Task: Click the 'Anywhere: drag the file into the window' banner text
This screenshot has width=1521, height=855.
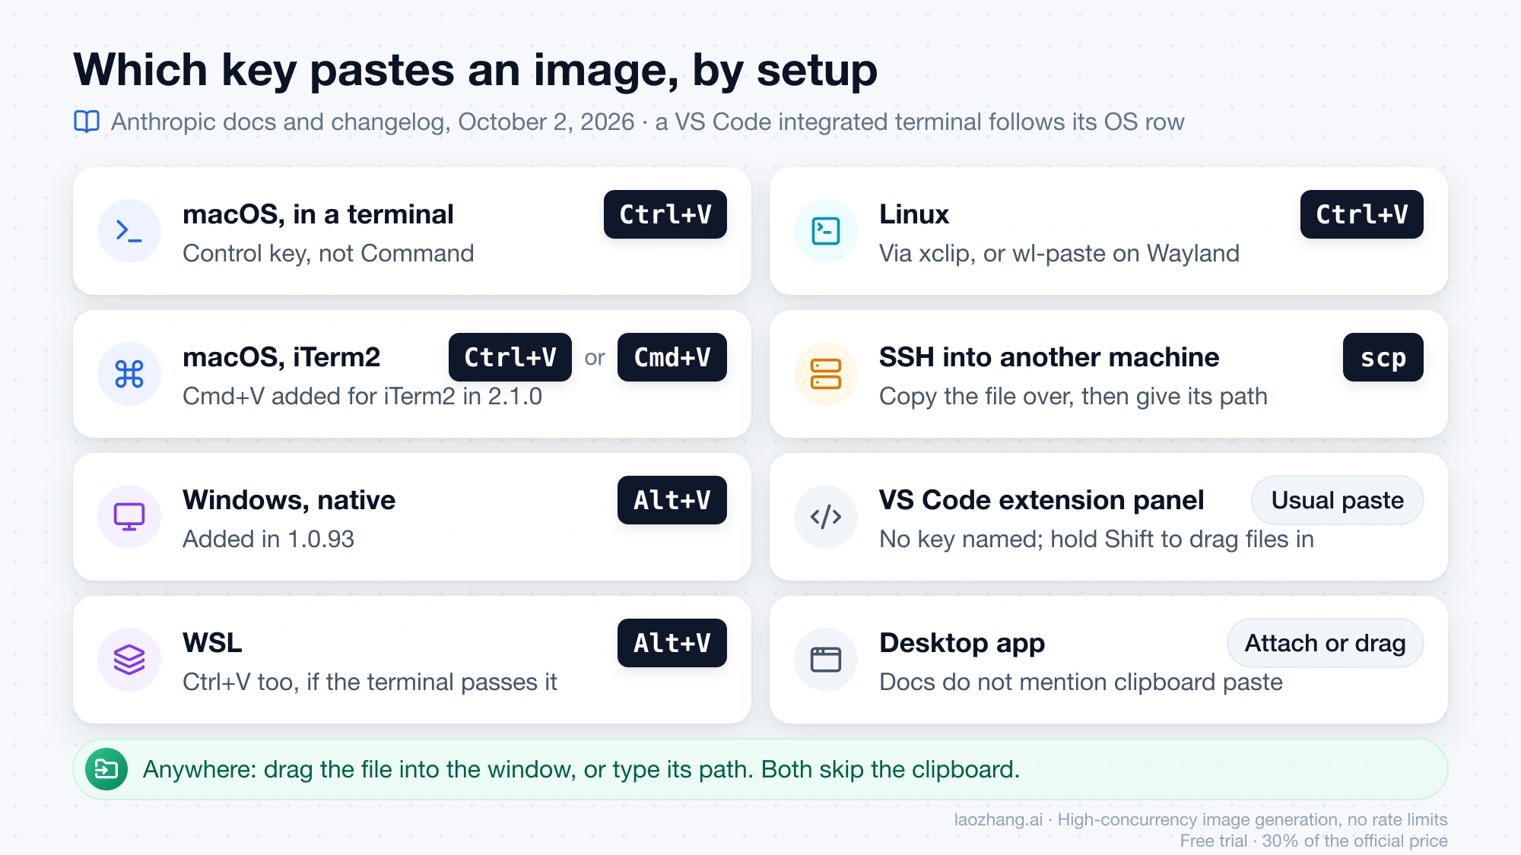Action: coord(581,769)
